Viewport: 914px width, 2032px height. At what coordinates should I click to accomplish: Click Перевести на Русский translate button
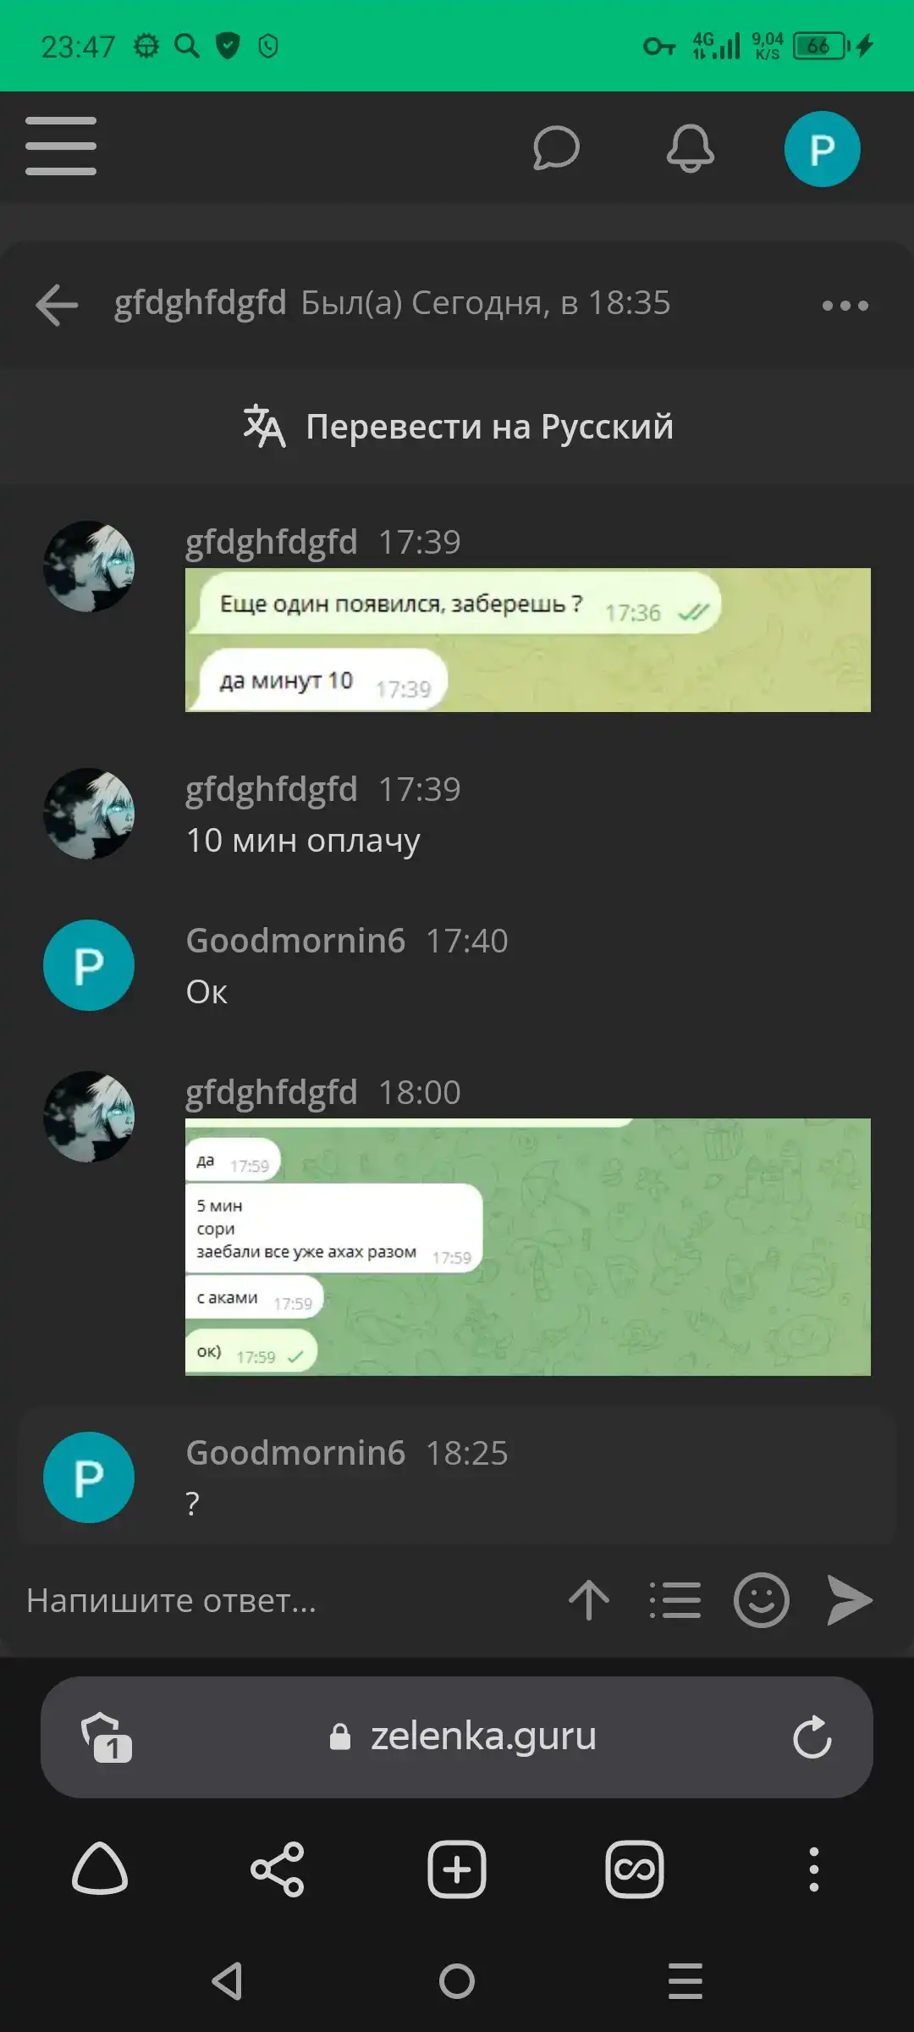click(x=457, y=426)
